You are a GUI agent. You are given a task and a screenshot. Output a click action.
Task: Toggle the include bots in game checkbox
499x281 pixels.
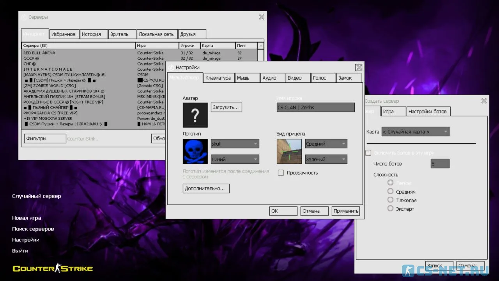pos(368,153)
